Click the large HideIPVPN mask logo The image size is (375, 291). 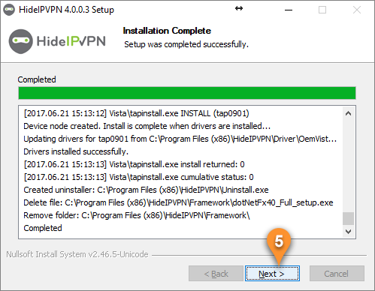pos(20,41)
